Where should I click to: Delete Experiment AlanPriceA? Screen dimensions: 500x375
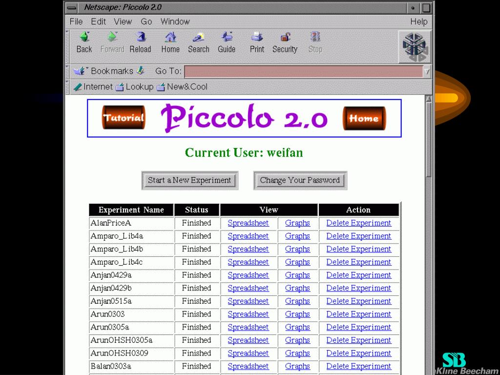point(359,223)
